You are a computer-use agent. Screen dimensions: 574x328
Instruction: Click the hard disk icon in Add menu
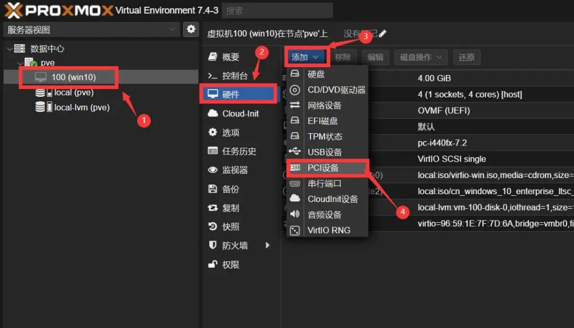point(295,74)
